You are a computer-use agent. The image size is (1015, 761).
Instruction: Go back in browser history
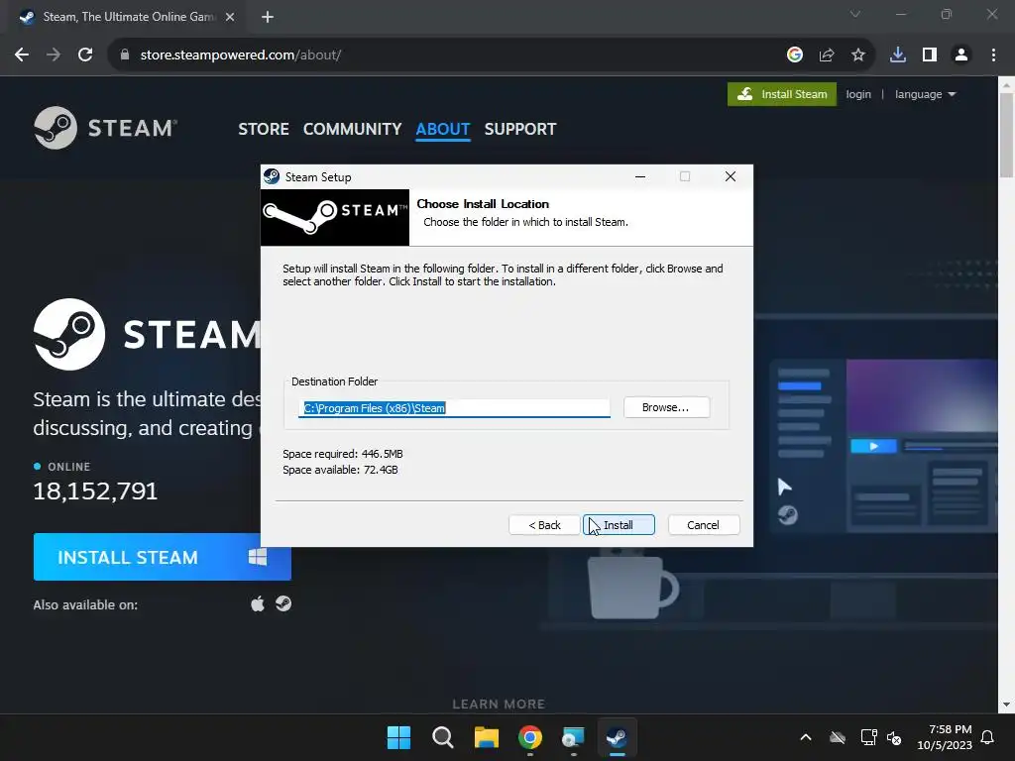(22, 55)
